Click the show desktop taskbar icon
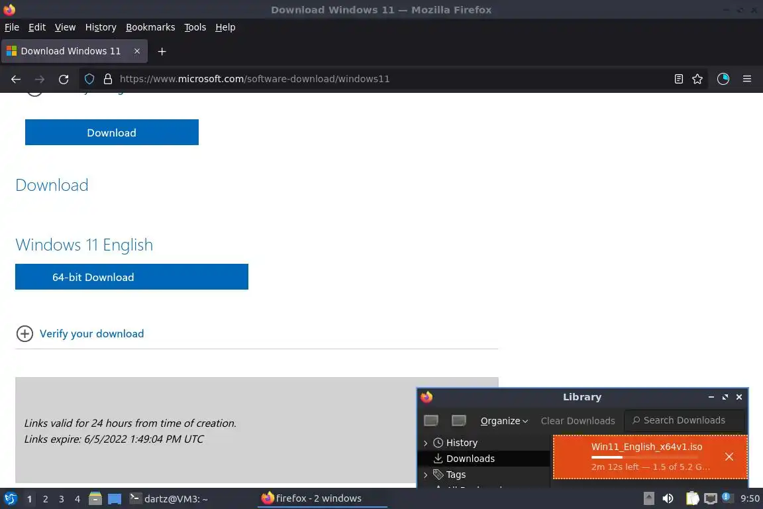 pyautogui.click(x=115, y=499)
